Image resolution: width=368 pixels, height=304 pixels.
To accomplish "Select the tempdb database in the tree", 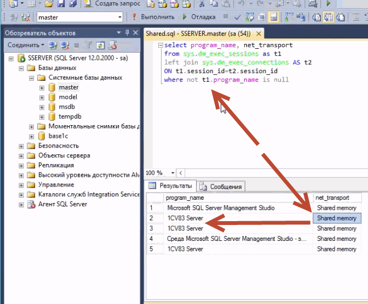I will coord(70,117).
